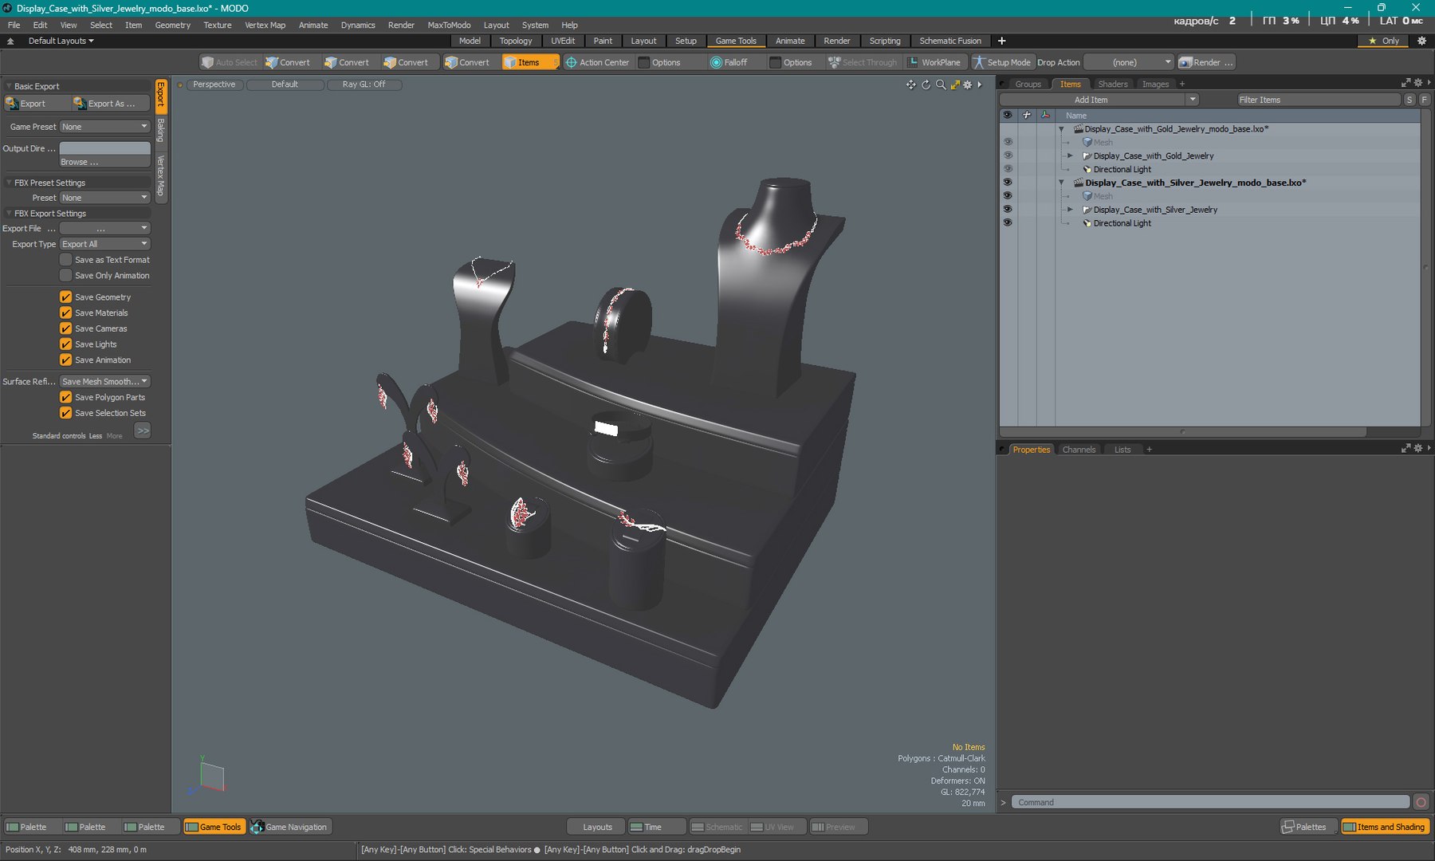1435x861 pixels.
Task: Open the Add Item dropdown arrow
Action: pos(1193,100)
